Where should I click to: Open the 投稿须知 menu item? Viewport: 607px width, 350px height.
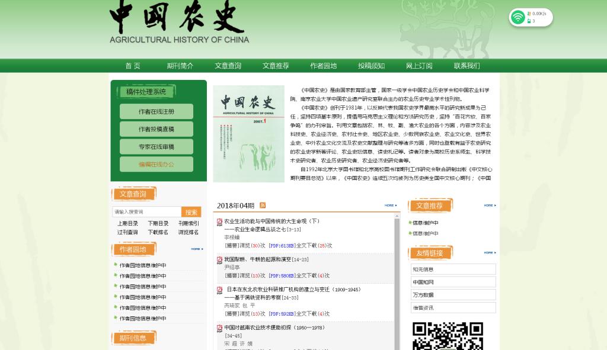pyautogui.click(x=371, y=66)
